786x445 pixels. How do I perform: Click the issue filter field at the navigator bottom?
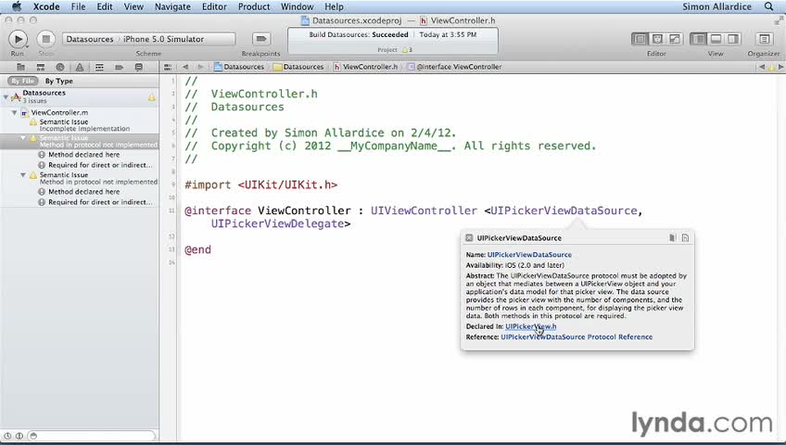[x=92, y=436]
